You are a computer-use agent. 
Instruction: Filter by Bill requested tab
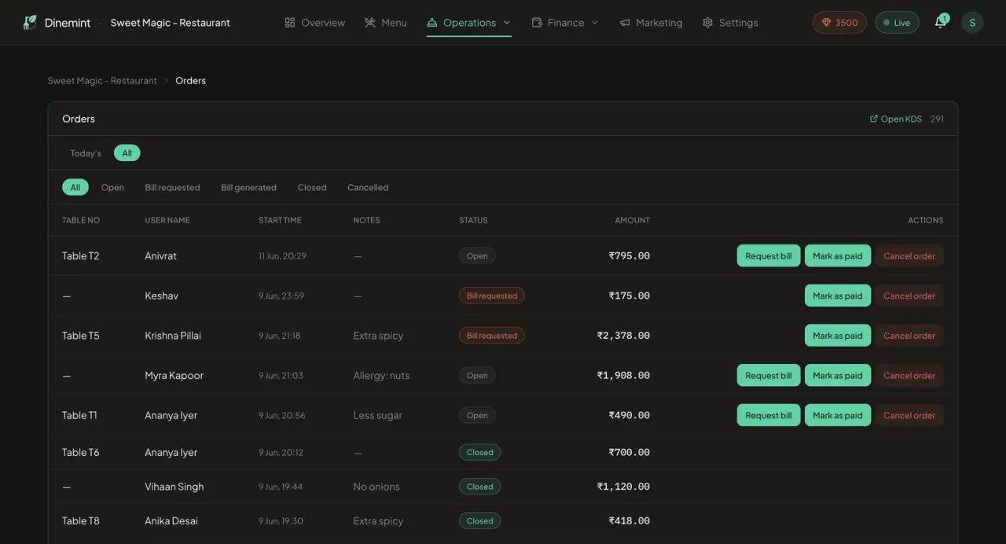coord(172,187)
